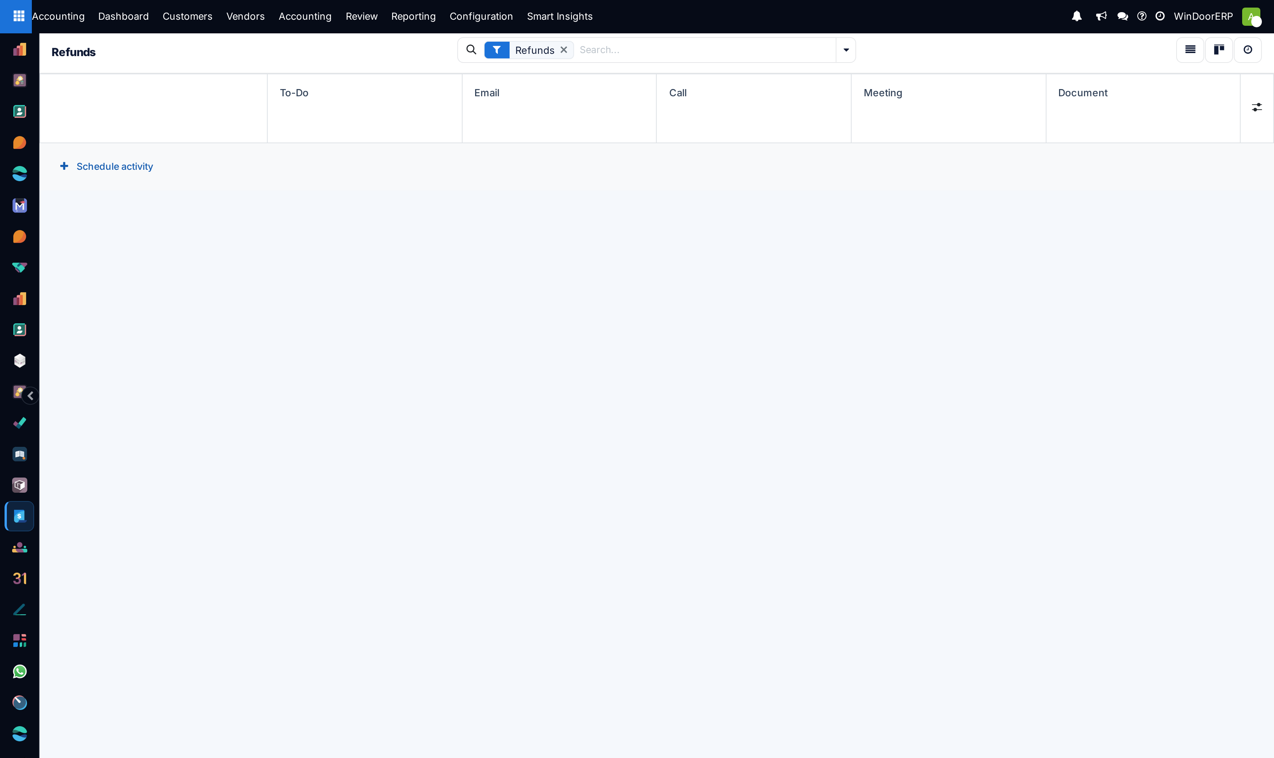This screenshot has width=1274, height=758.
Task: Open the activity column settings sliders
Action: [1257, 107]
